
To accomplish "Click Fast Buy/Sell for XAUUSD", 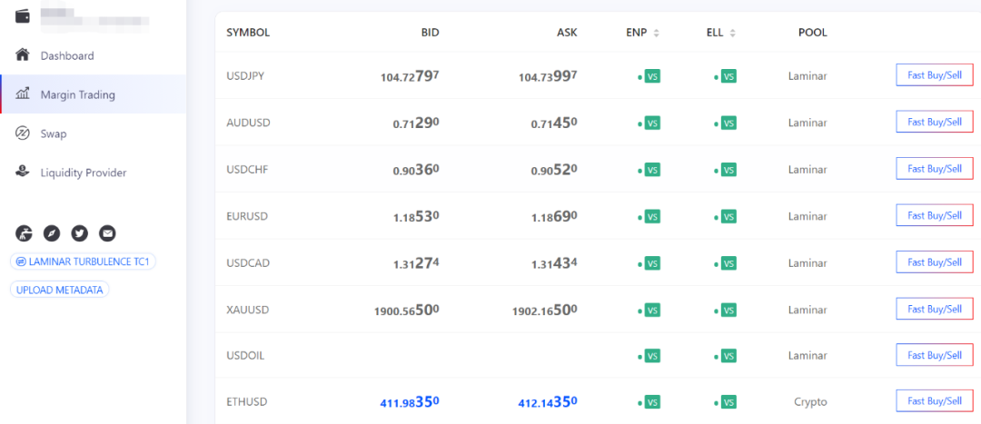I will coord(934,310).
